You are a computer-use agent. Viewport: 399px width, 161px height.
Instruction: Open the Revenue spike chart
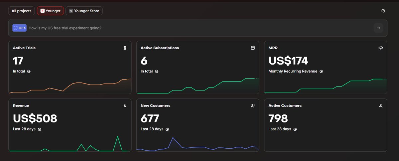[x=70, y=143]
